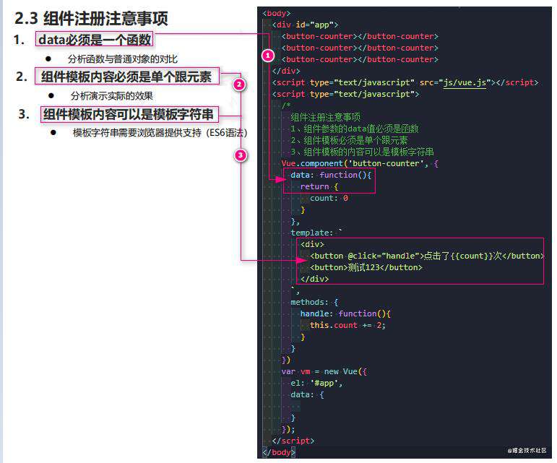Click the line "Vue.component('button-counter', {"
This screenshot has width=557, height=463.
click(x=360, y=164)
